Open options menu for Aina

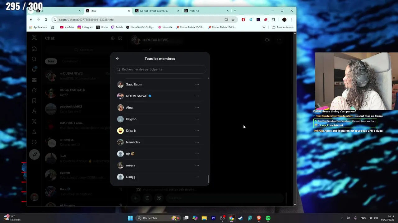(x=197, y=107)
